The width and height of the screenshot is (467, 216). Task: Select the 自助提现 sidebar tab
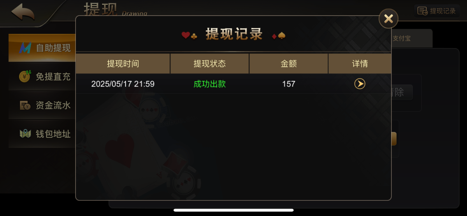(x=42, y=48)
